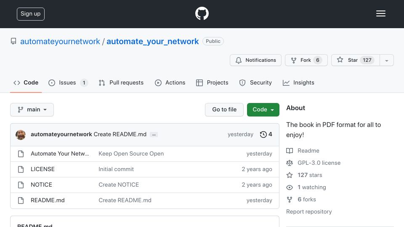Open the star lists dropdown arrow

[386, 60]
